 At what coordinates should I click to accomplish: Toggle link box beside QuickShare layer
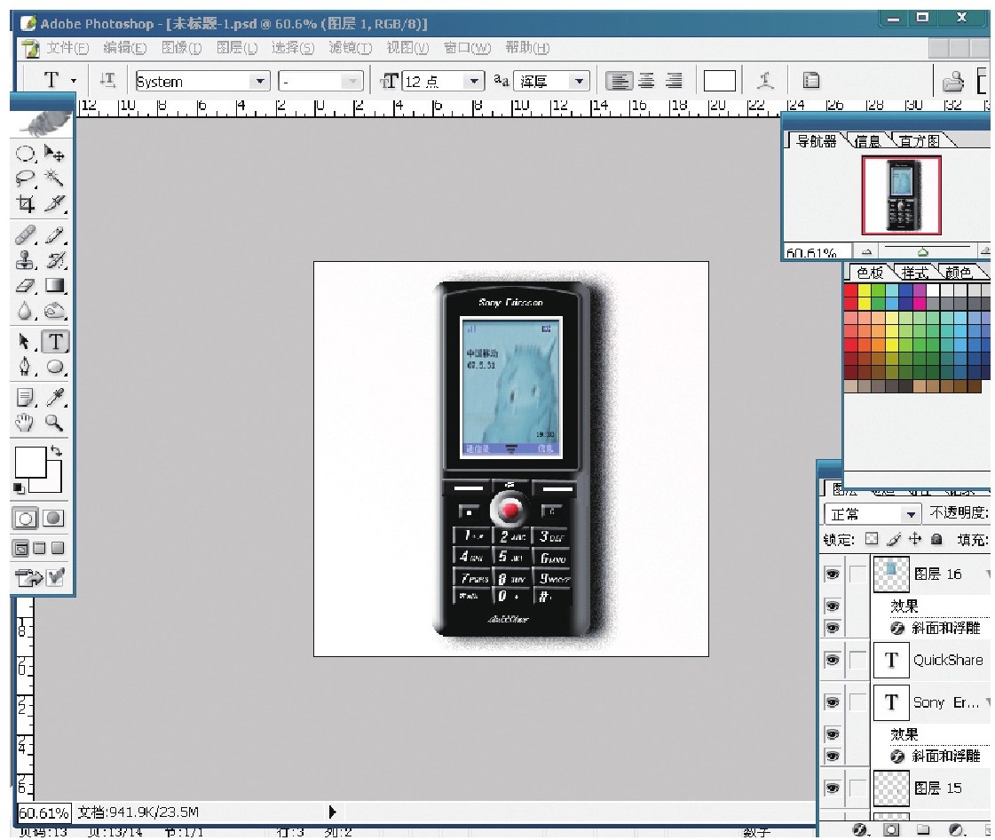tap(858, 661)
